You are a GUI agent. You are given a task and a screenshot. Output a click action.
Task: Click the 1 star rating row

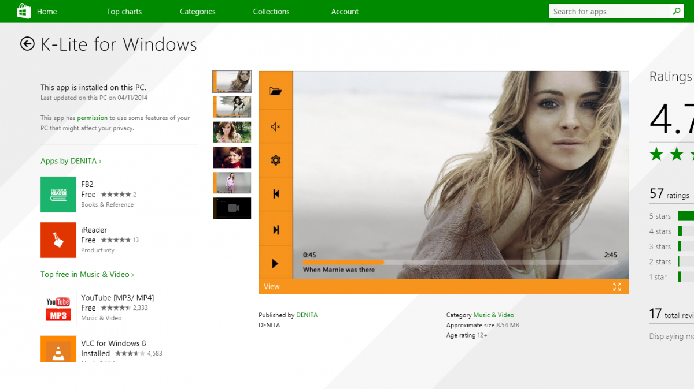pyautogui.click(x=671, y=277)
